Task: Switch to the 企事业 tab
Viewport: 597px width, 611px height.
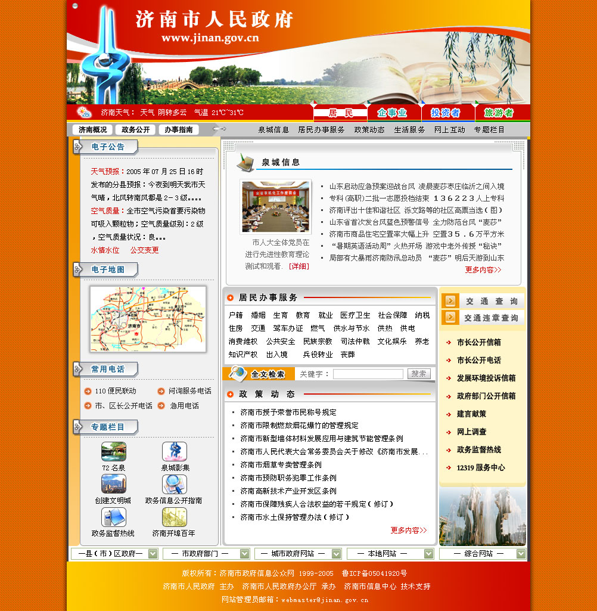Action: tap(392, 113)
